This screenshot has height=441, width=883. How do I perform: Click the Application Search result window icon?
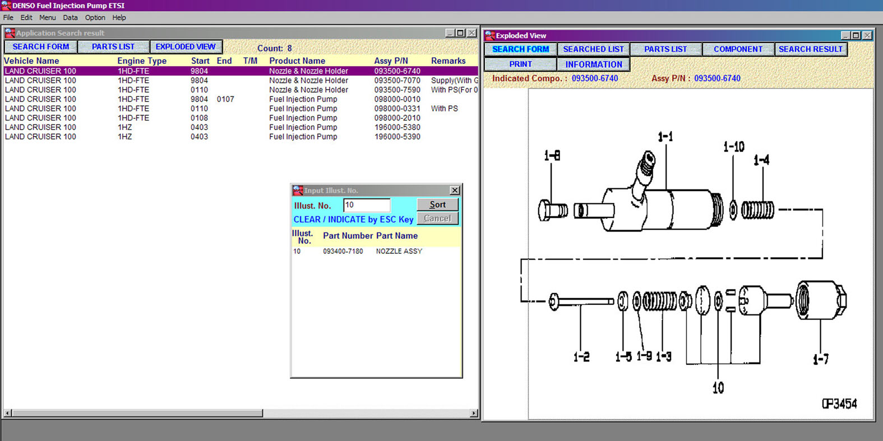click(10, 33)
